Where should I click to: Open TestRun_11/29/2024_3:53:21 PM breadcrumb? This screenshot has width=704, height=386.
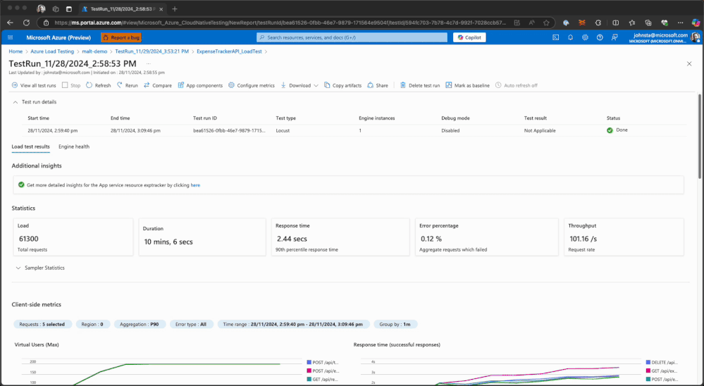[152, 51]
